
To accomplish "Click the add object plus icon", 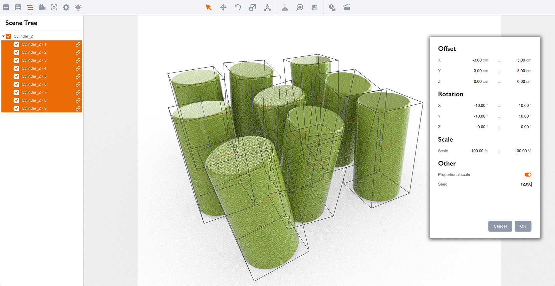I will [6, 7].
